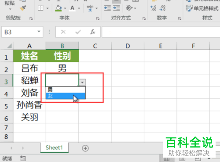Choose 男 from the dropdown list

click(x=66, y=90)
